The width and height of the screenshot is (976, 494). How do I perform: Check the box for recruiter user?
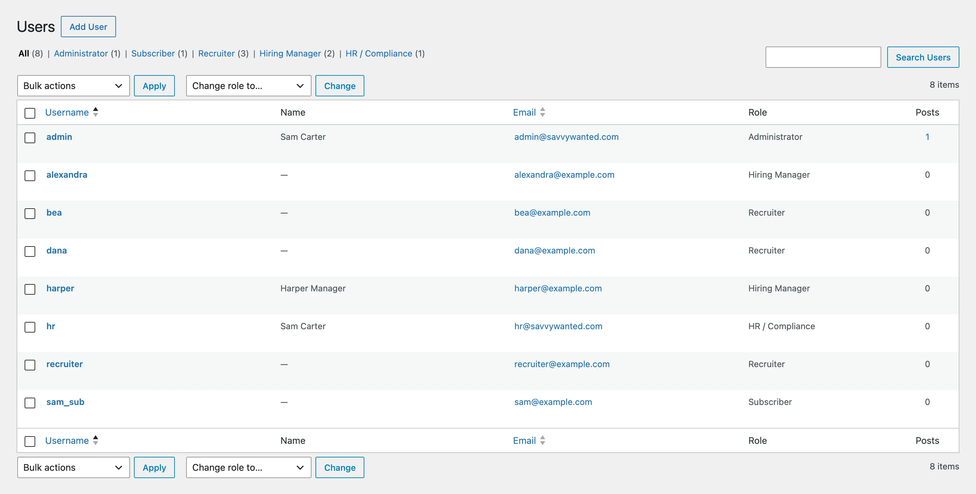tap(30, 365)
